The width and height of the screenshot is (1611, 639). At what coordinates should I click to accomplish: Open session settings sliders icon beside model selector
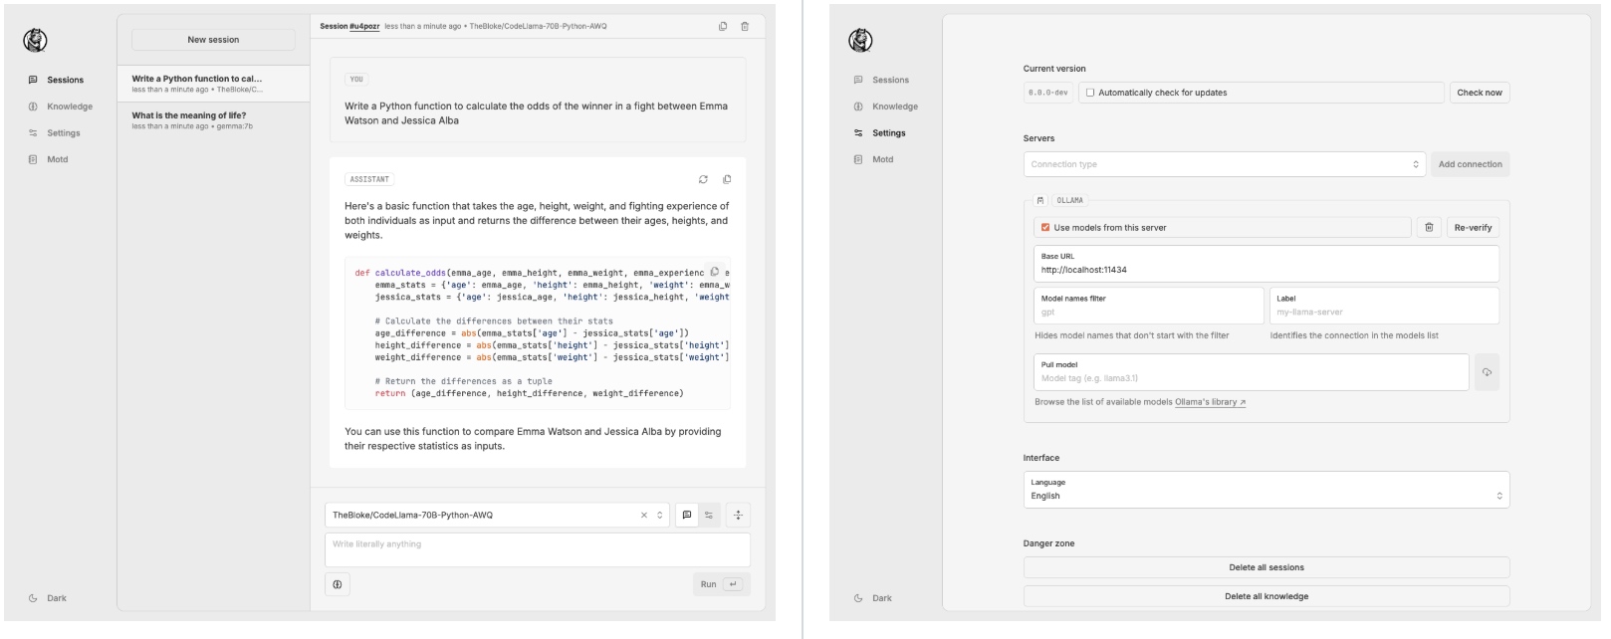pos(709,515)
